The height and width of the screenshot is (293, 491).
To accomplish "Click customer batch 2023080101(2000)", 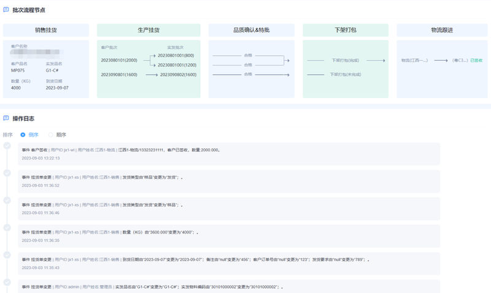I will 119,60.
